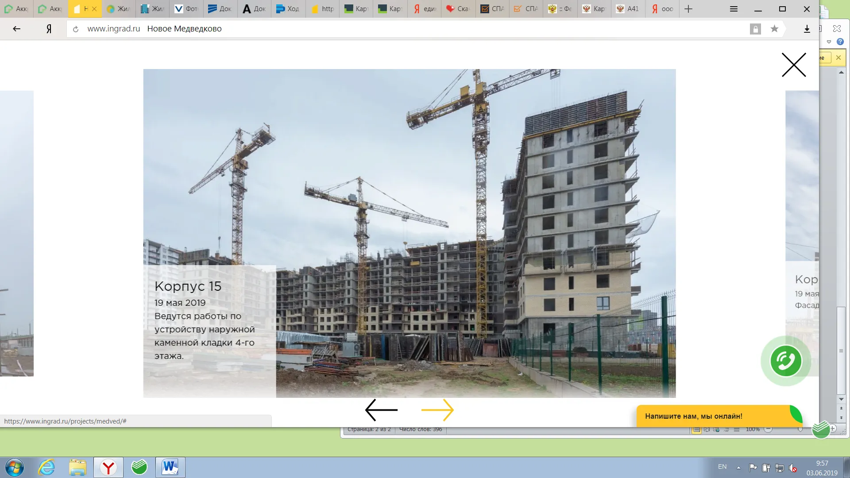Open the 'Напишите нам, мы онлайн!' chat

point(693,416)
